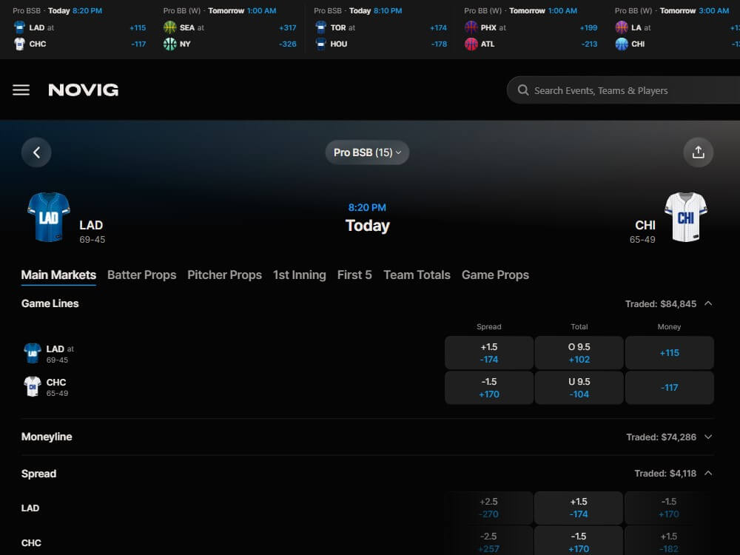Click the Traded: $84,845 label
The height and width of the screenshot is (555, 740).
[661, 304]
